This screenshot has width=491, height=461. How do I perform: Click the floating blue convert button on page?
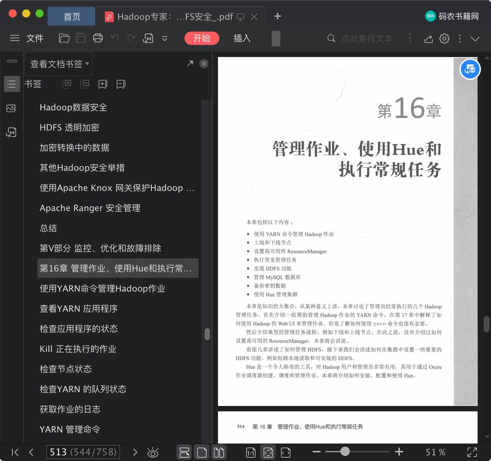tap(470, 69)
